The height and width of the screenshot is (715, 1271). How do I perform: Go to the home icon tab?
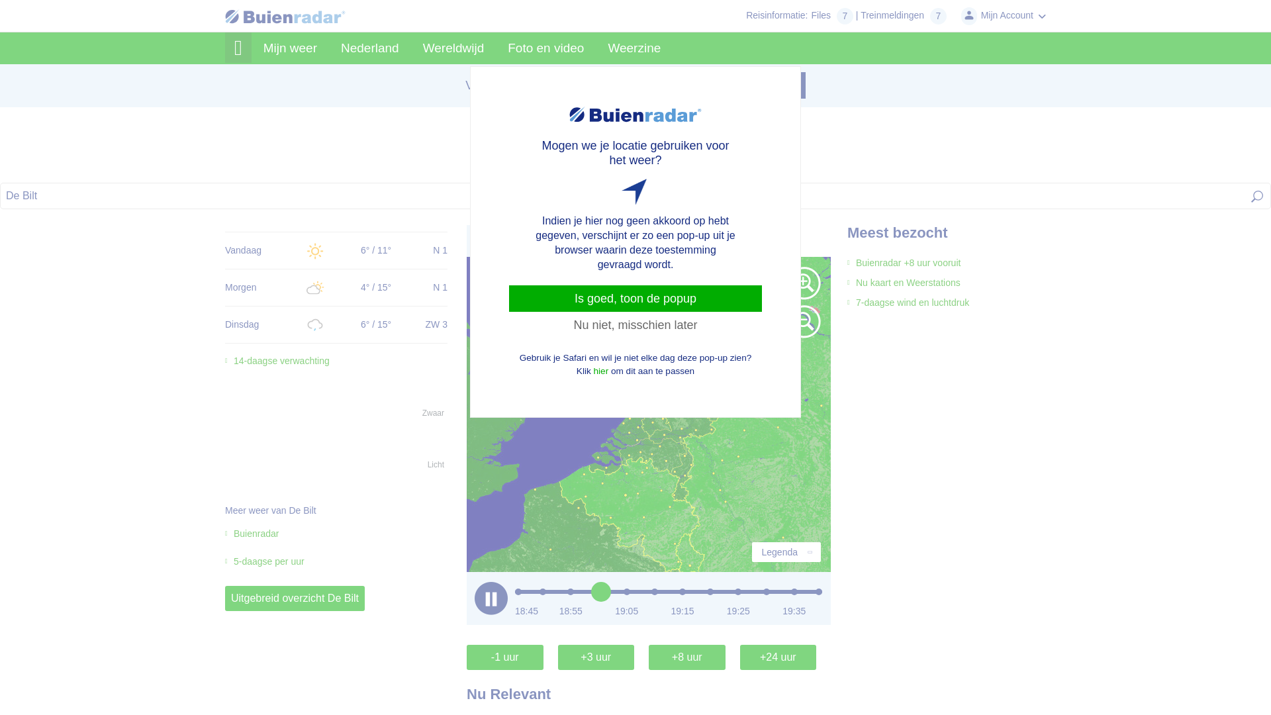tap(238, 48)
